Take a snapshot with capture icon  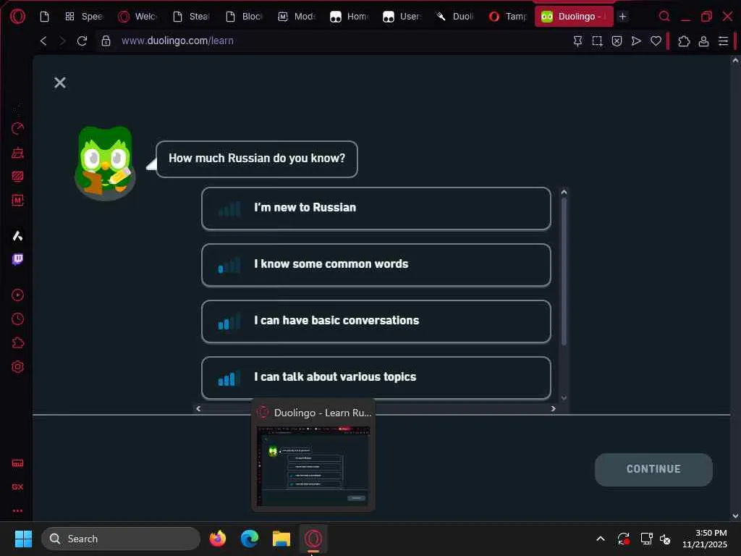click(597, 41)
